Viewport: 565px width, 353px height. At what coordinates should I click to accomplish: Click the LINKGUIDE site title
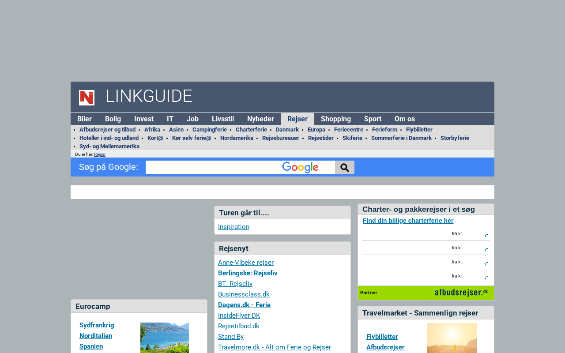pos(149,97)
